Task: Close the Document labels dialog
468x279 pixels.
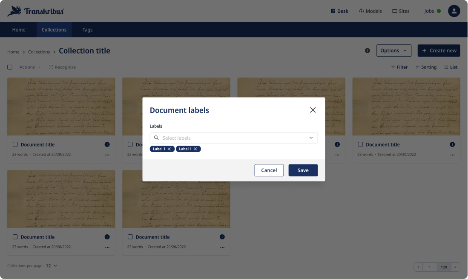Action: [x=313, y=110]
